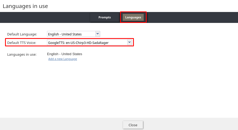The image size is (238, 130).
Task: Click the Languages in use field label
Action: coord(22,54)
